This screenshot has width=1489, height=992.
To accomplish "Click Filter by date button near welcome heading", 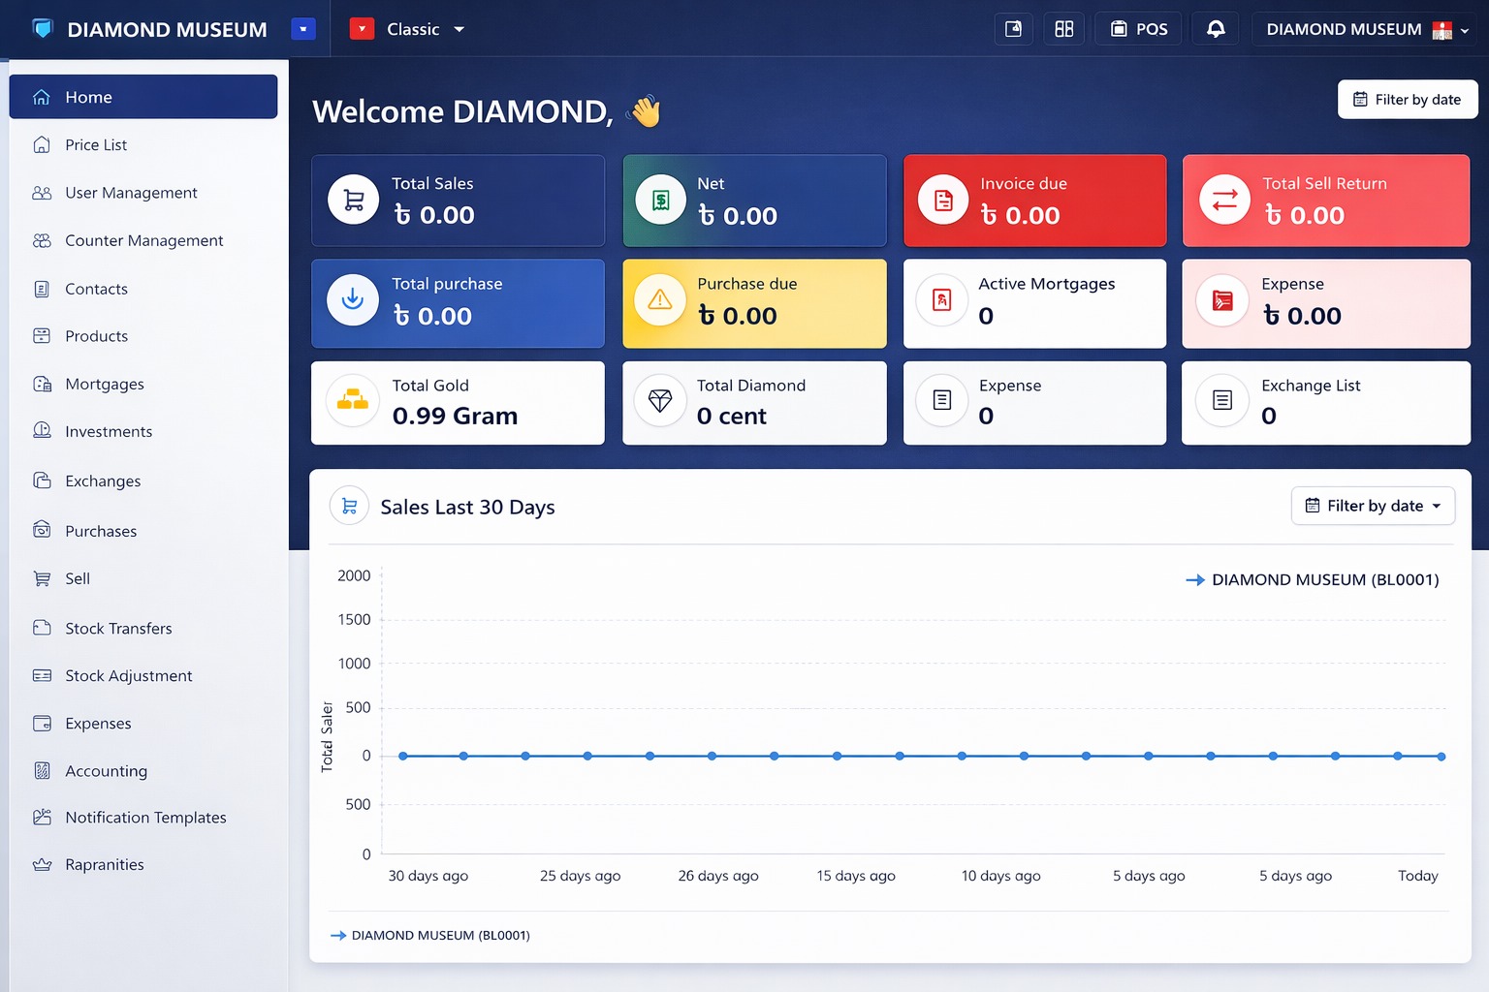I will [x=1408, y=100].
